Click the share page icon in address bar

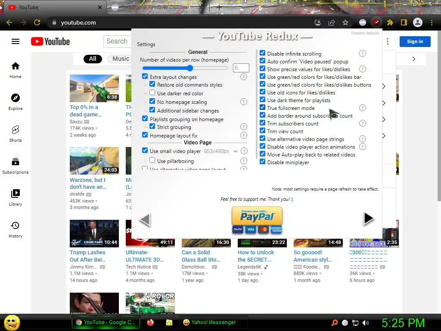point(332,22)
